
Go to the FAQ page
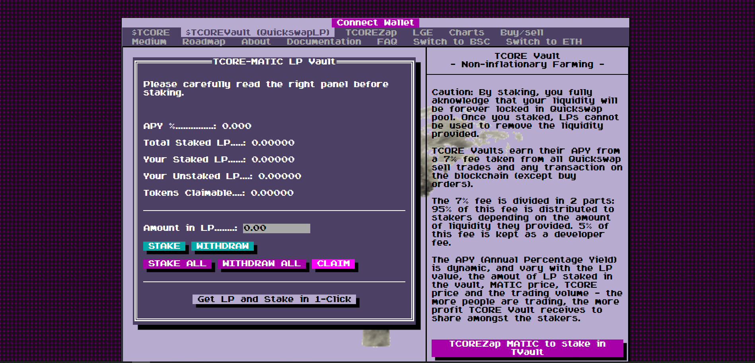tap(387, 42)
